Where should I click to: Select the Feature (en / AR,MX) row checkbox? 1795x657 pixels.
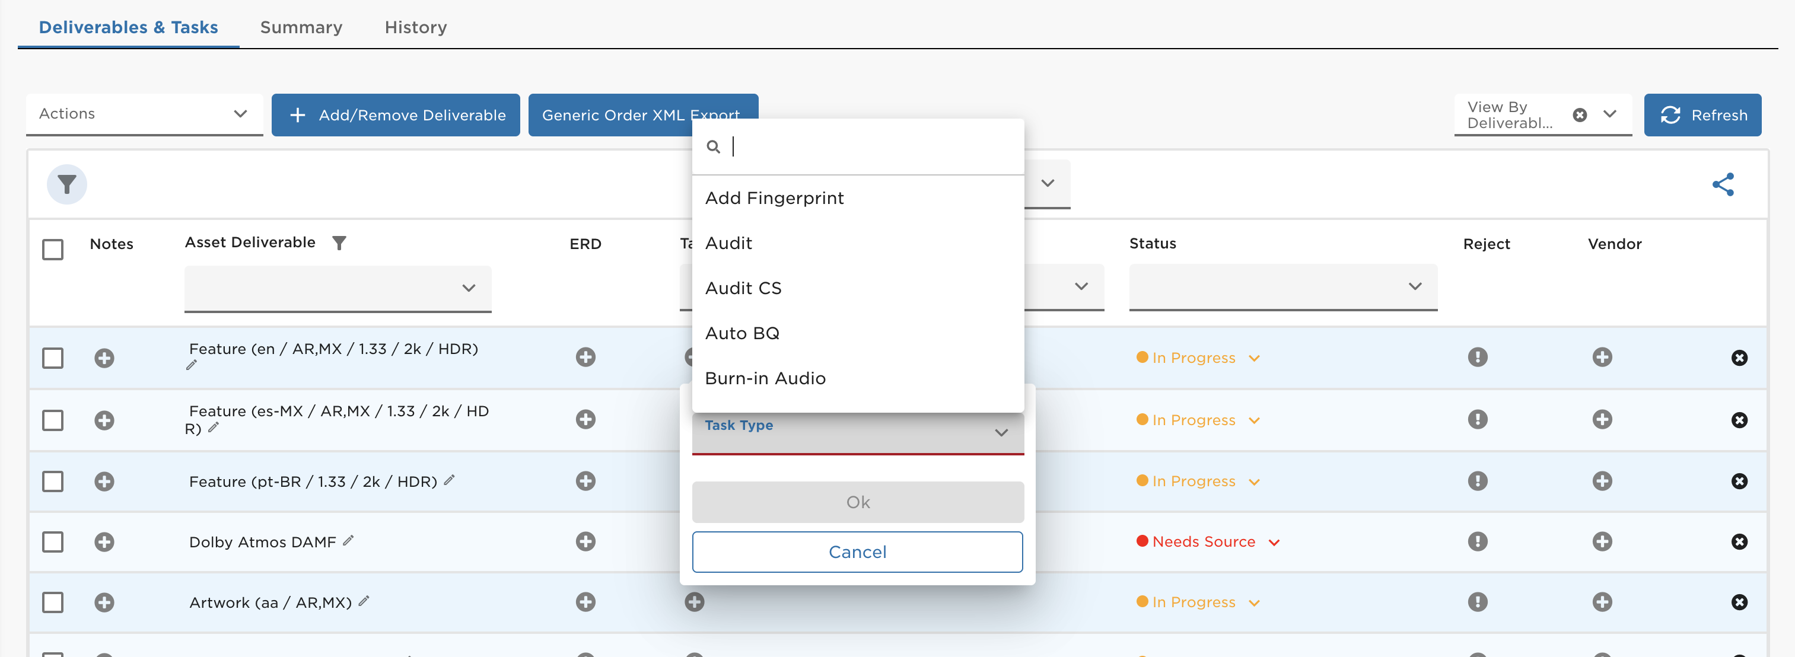pos(53,358)
